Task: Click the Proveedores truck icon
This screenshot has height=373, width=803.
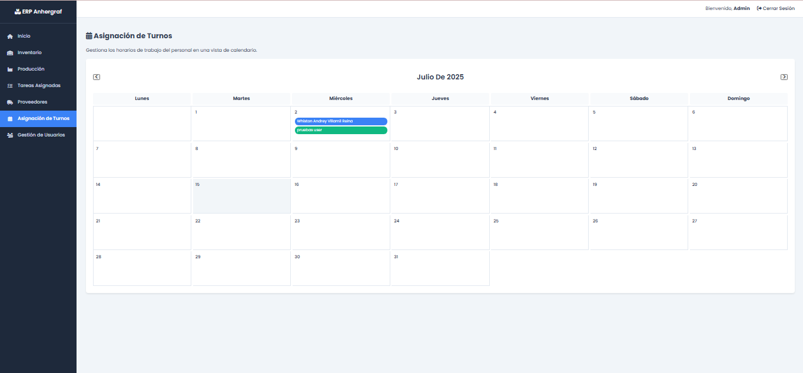Action: click(x=9, y=102)
